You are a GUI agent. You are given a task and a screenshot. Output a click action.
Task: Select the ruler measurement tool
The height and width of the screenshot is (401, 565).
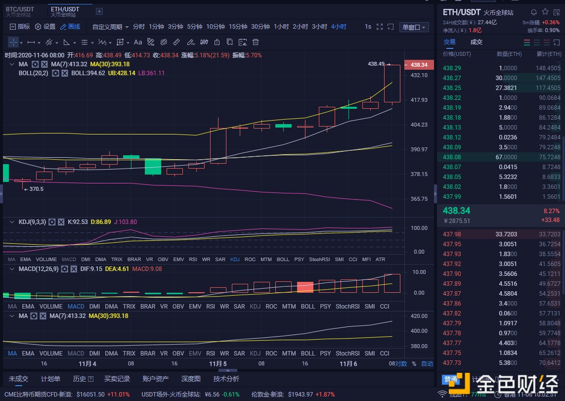click(176, 42)
